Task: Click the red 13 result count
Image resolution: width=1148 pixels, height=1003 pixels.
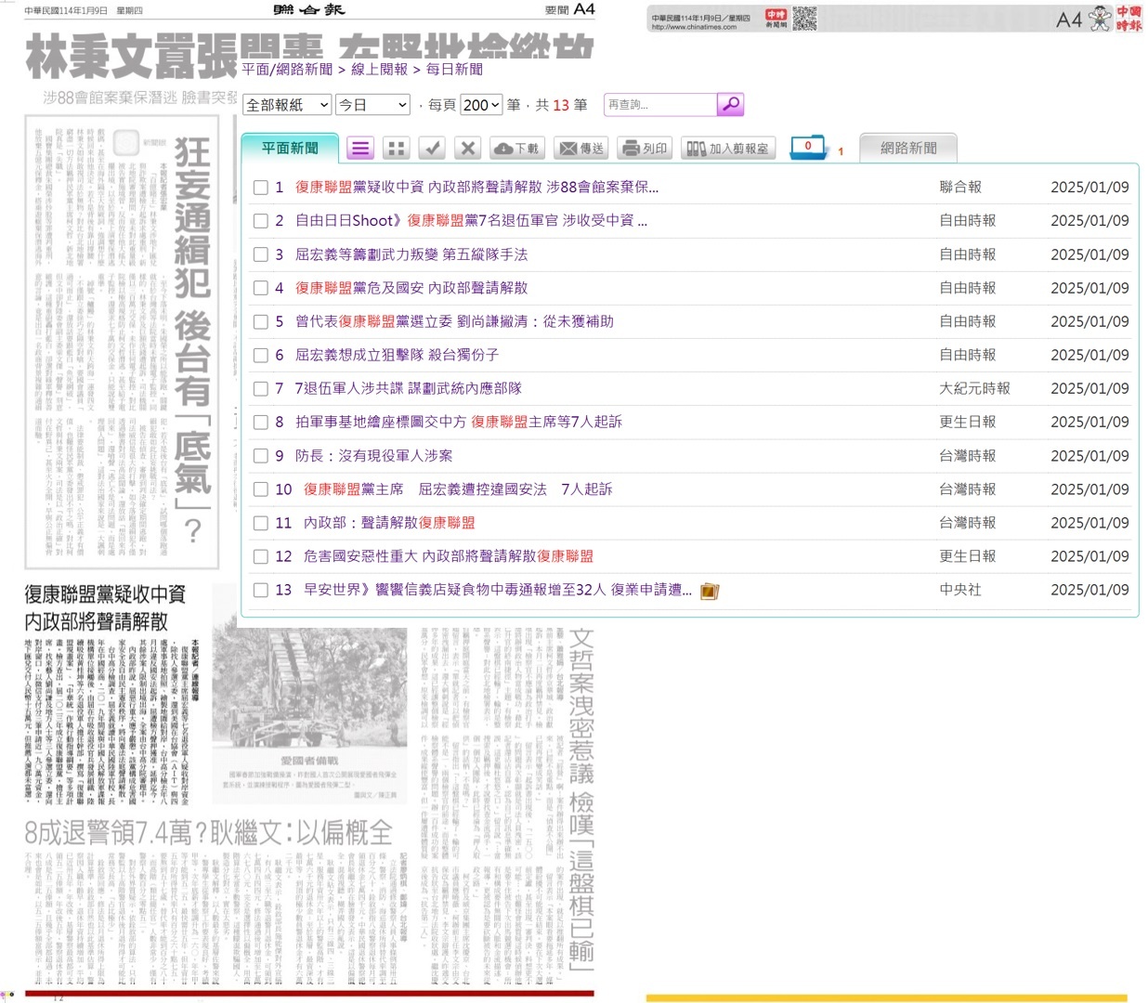Action: click(x=561, y=105)
